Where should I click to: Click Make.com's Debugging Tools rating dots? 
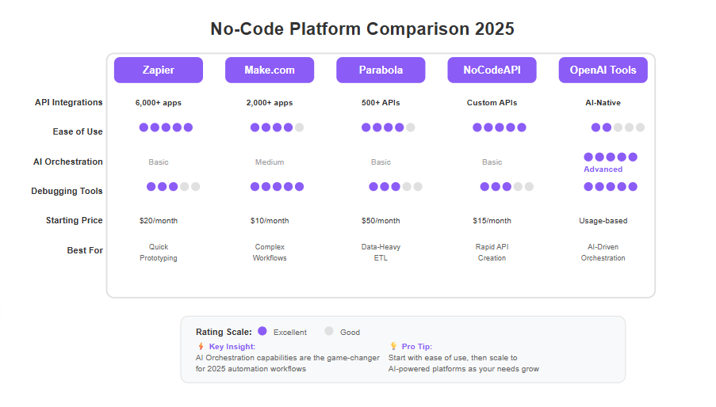(x=278, y=186)
